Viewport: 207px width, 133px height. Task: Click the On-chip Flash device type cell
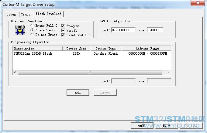coord(105,53)
